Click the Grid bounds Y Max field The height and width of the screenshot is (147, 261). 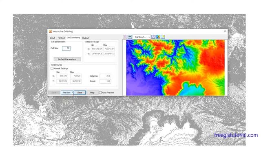coord(76,81)
